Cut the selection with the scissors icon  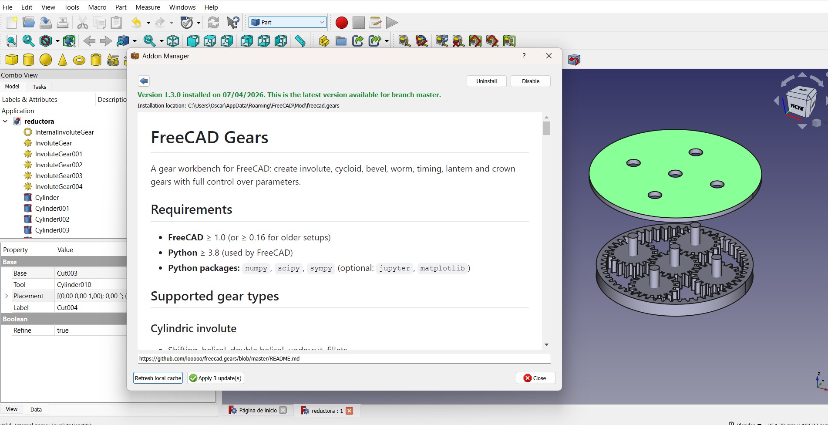[x=82, y=22]
